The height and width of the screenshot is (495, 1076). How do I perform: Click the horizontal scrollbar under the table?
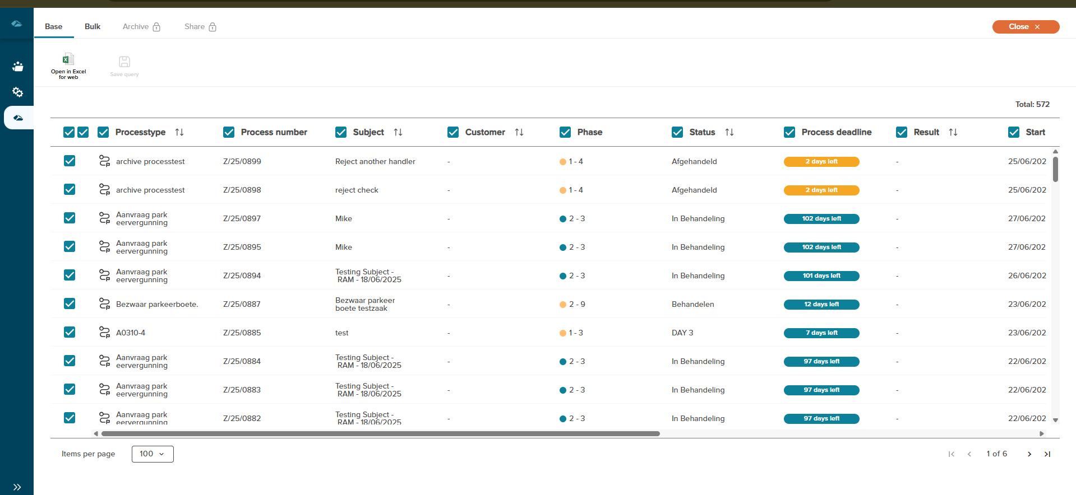(380, 433)
